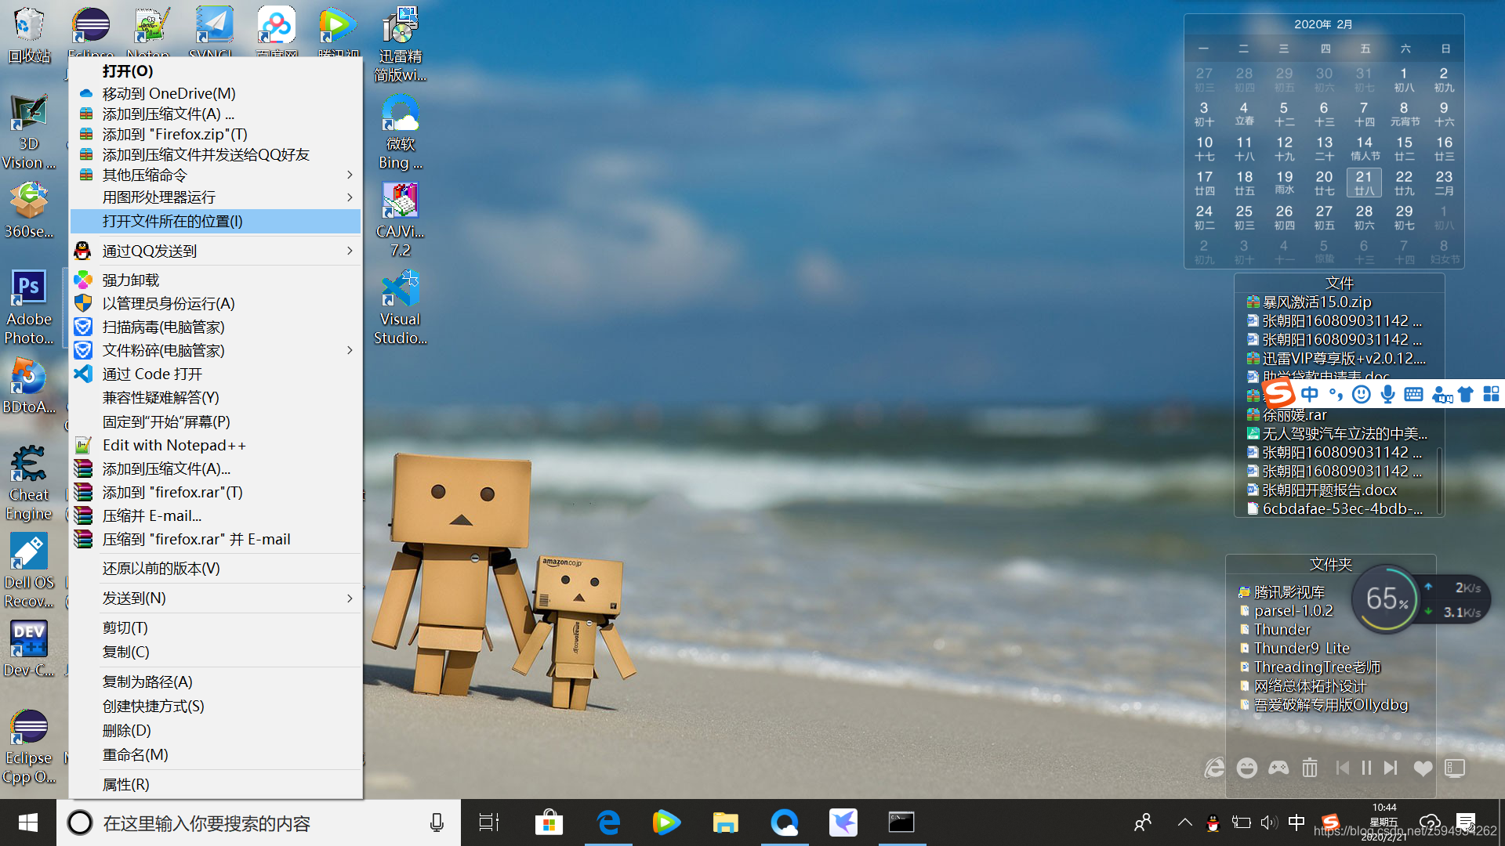The height and width of the screenshot is (846, 1505).
Task: Launch Adobe Photoshop desktop shortcut
Action: tap(29, 307)
